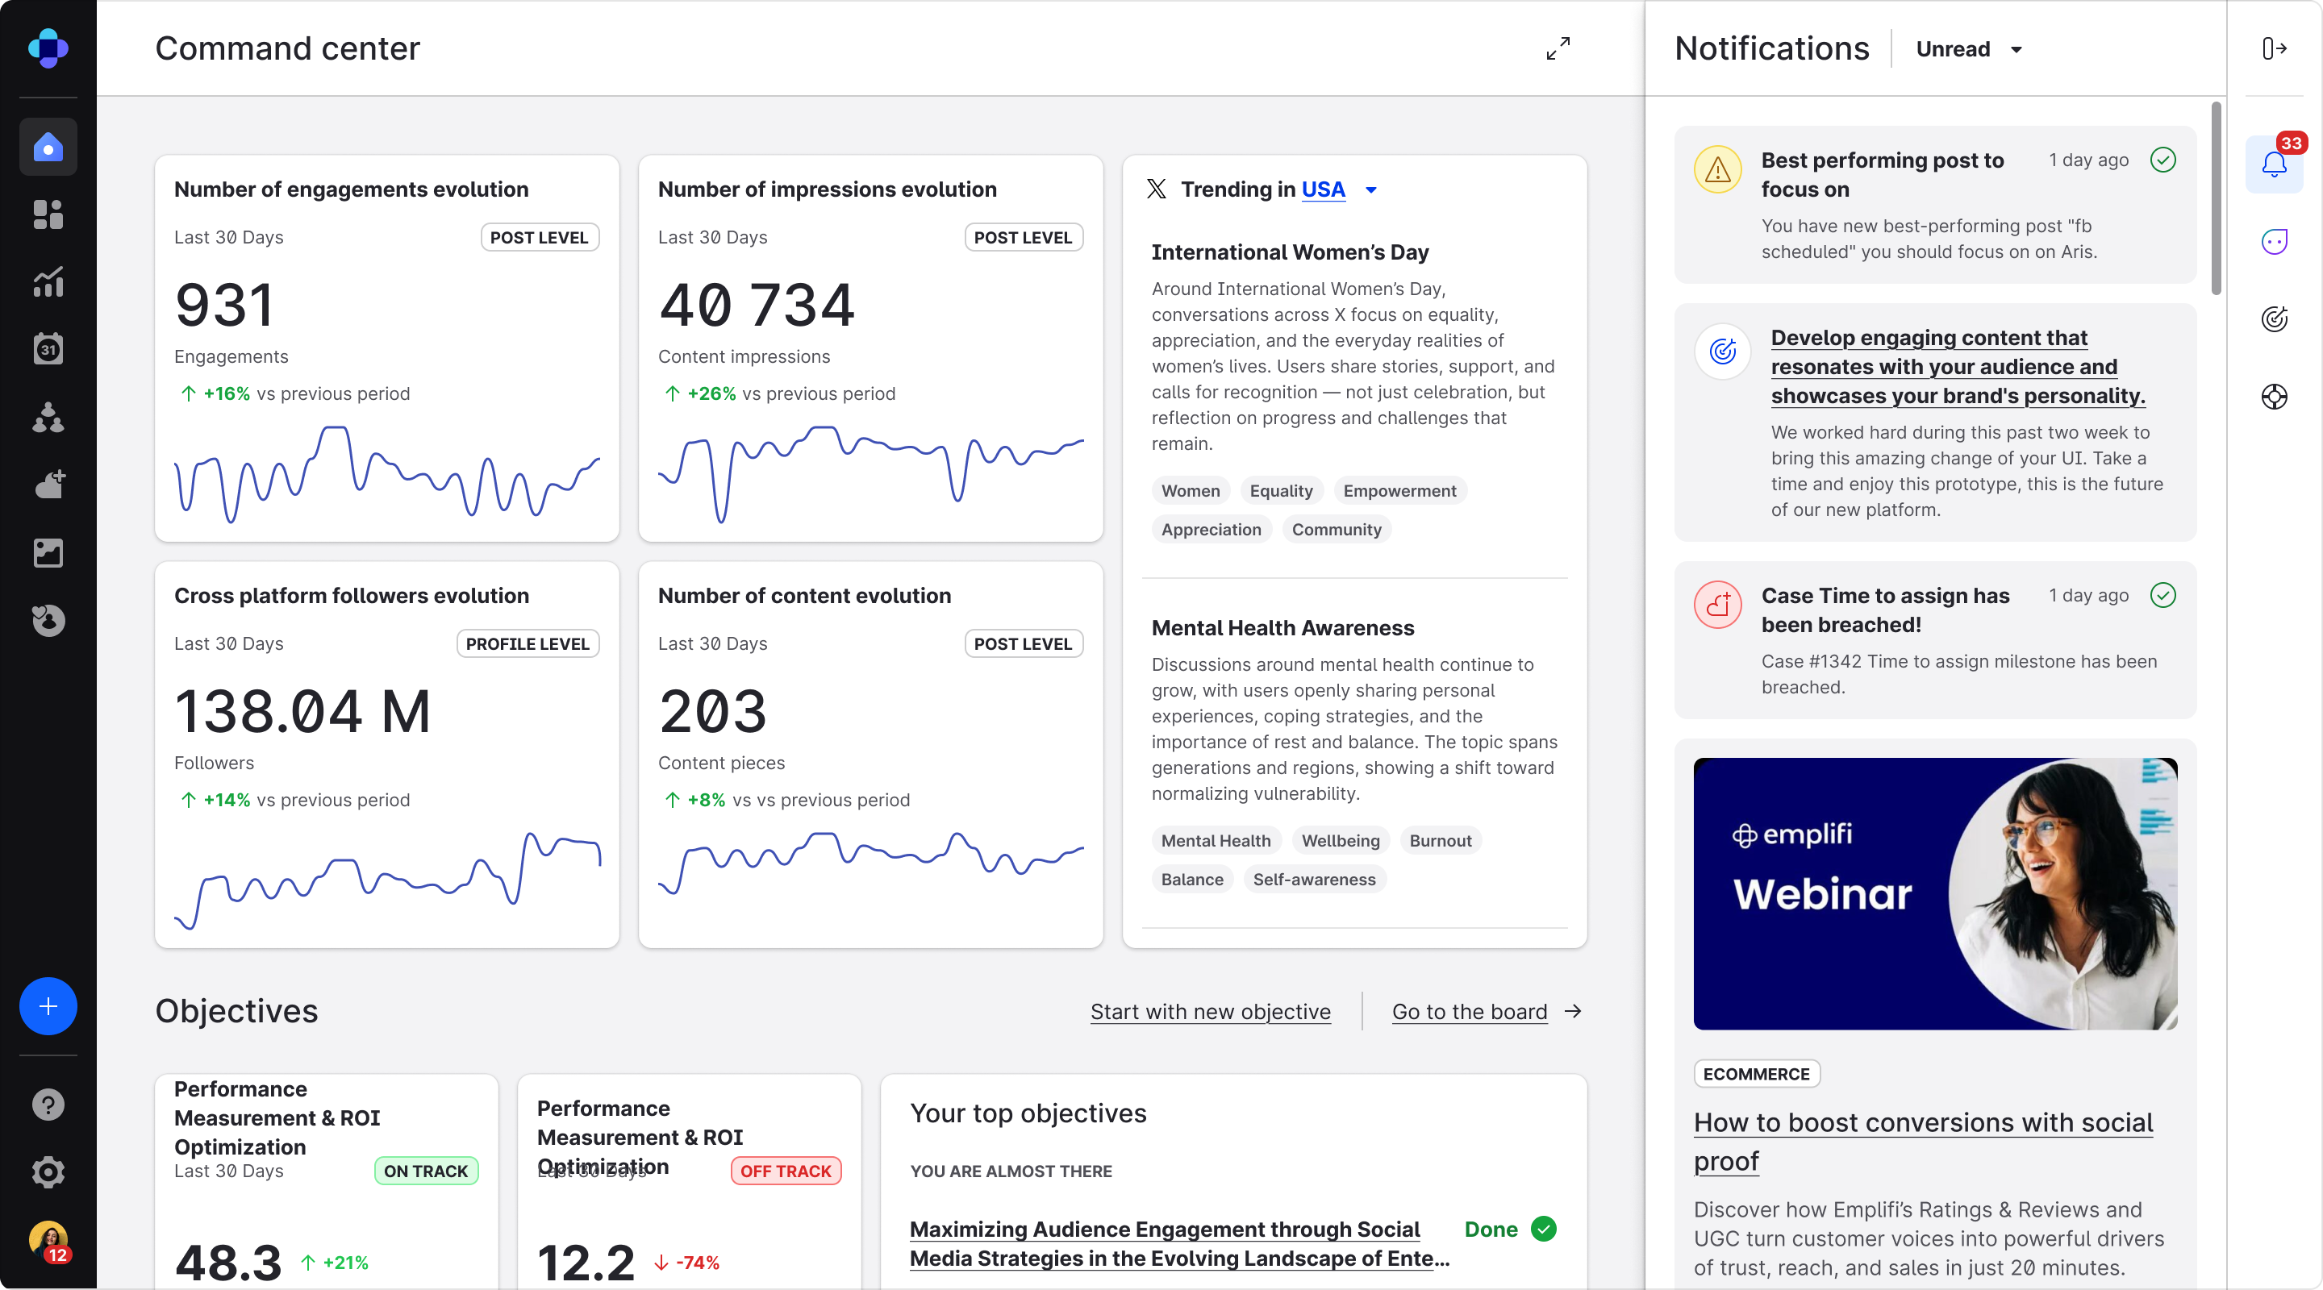This screenshot has height=1290, width=2323.
Task: Click the X logo in Trending card
Action: (1156, 189)
